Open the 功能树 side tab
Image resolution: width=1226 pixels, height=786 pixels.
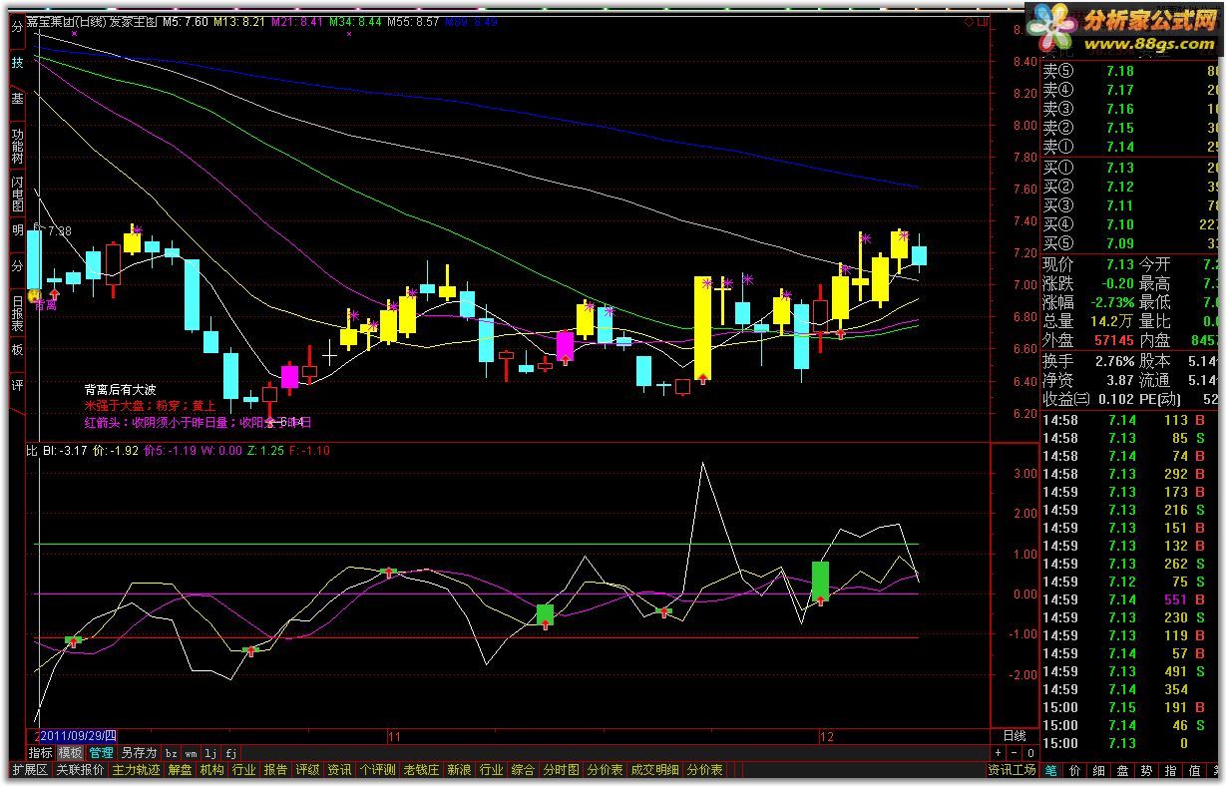(x=17, y=146)
